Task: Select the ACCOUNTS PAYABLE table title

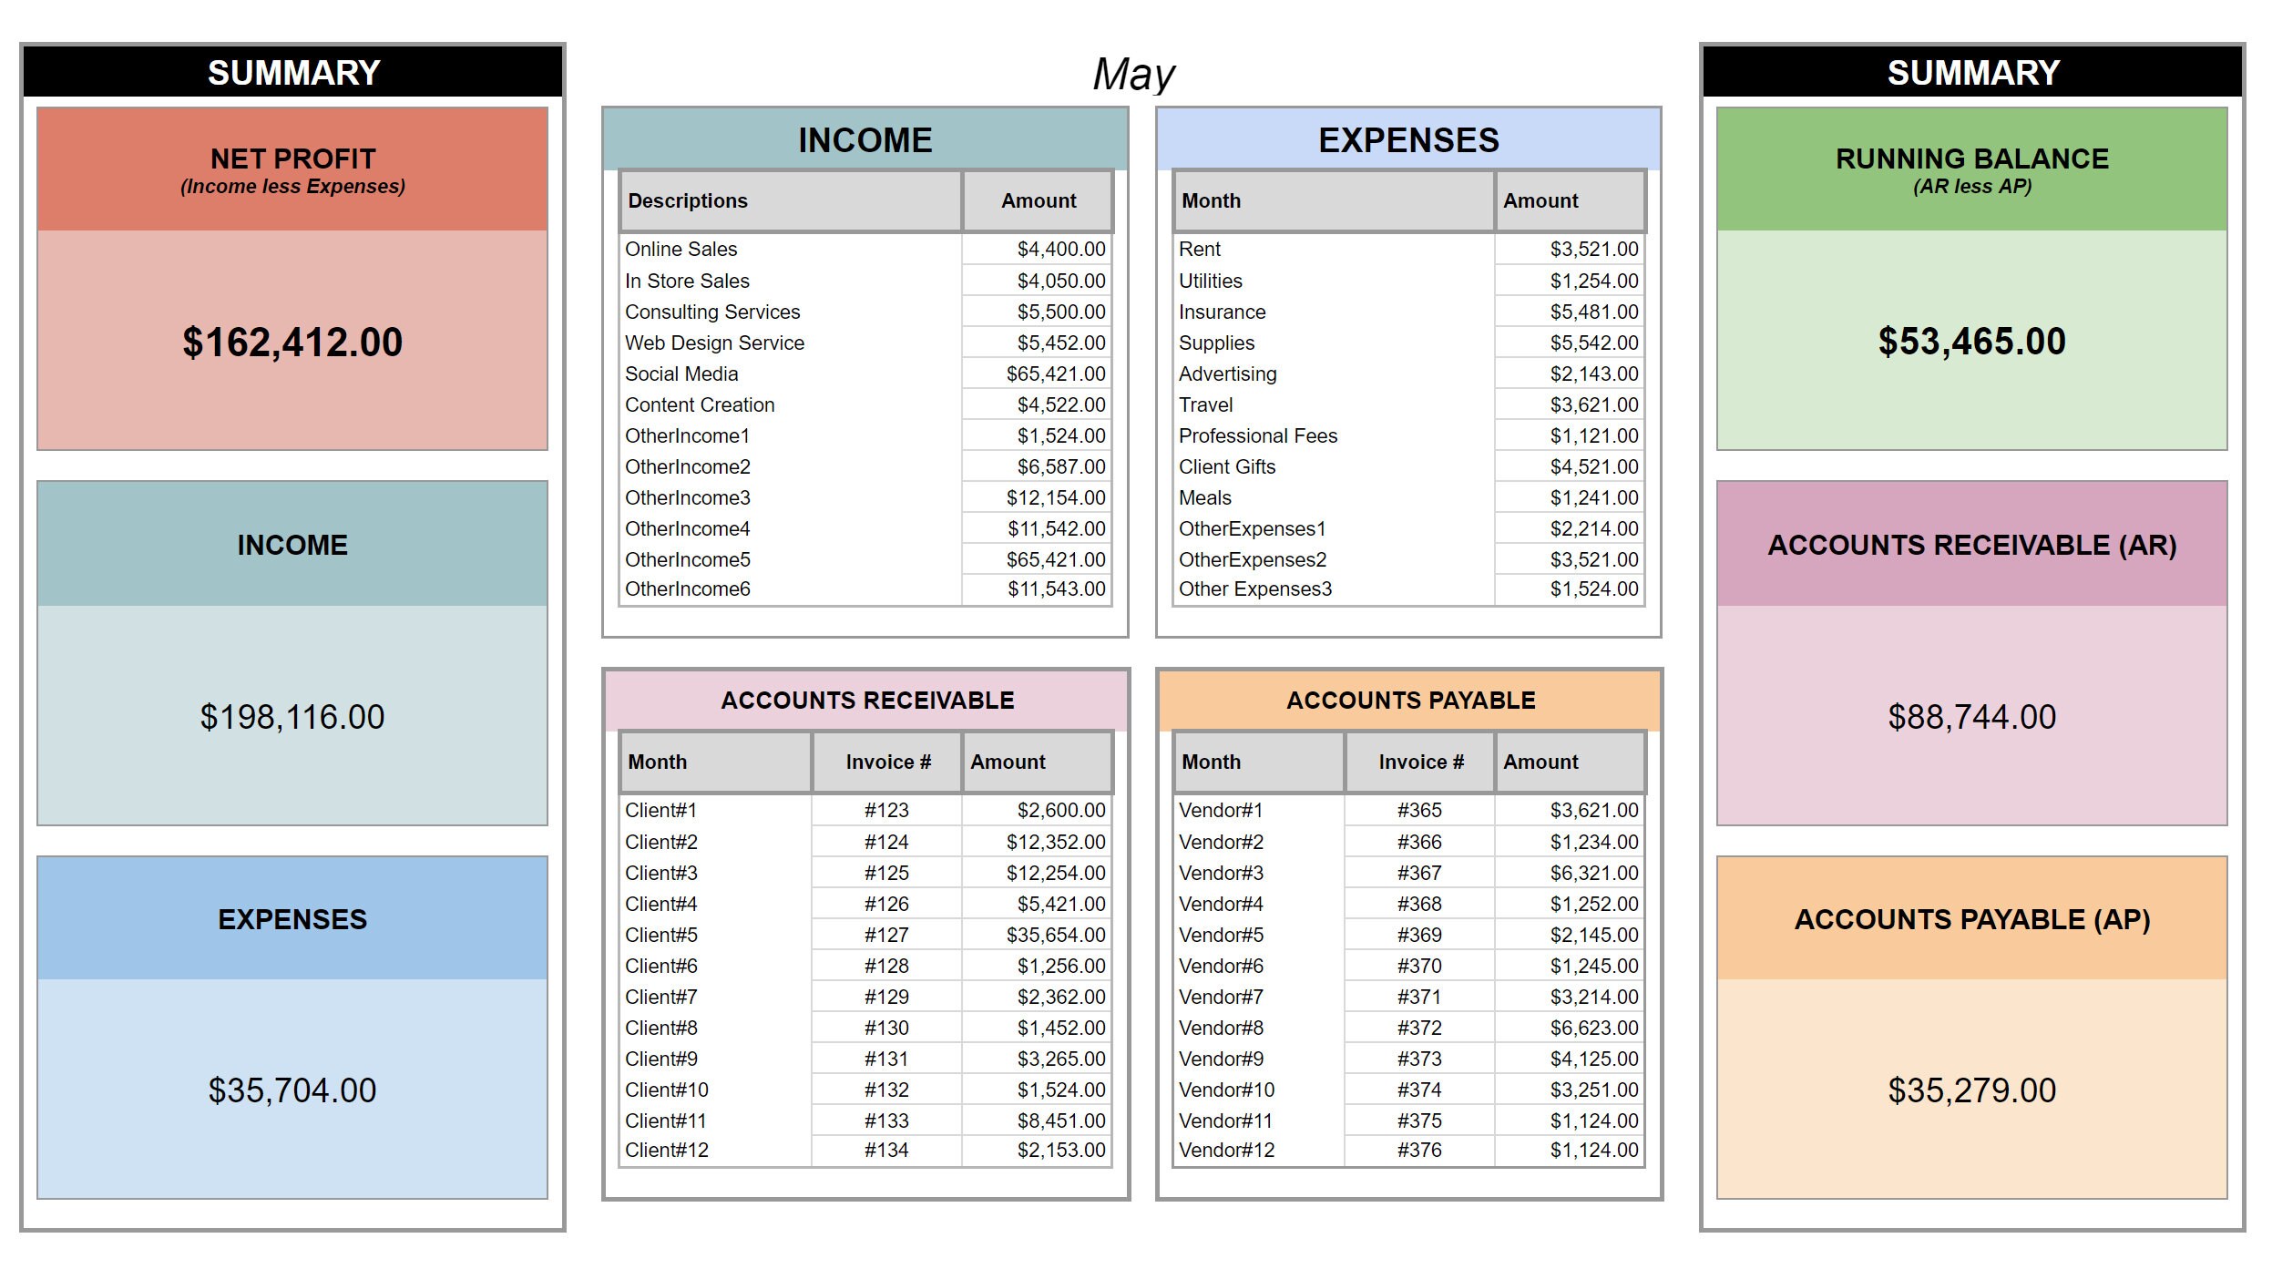Action: click(x=1409, y=700)
